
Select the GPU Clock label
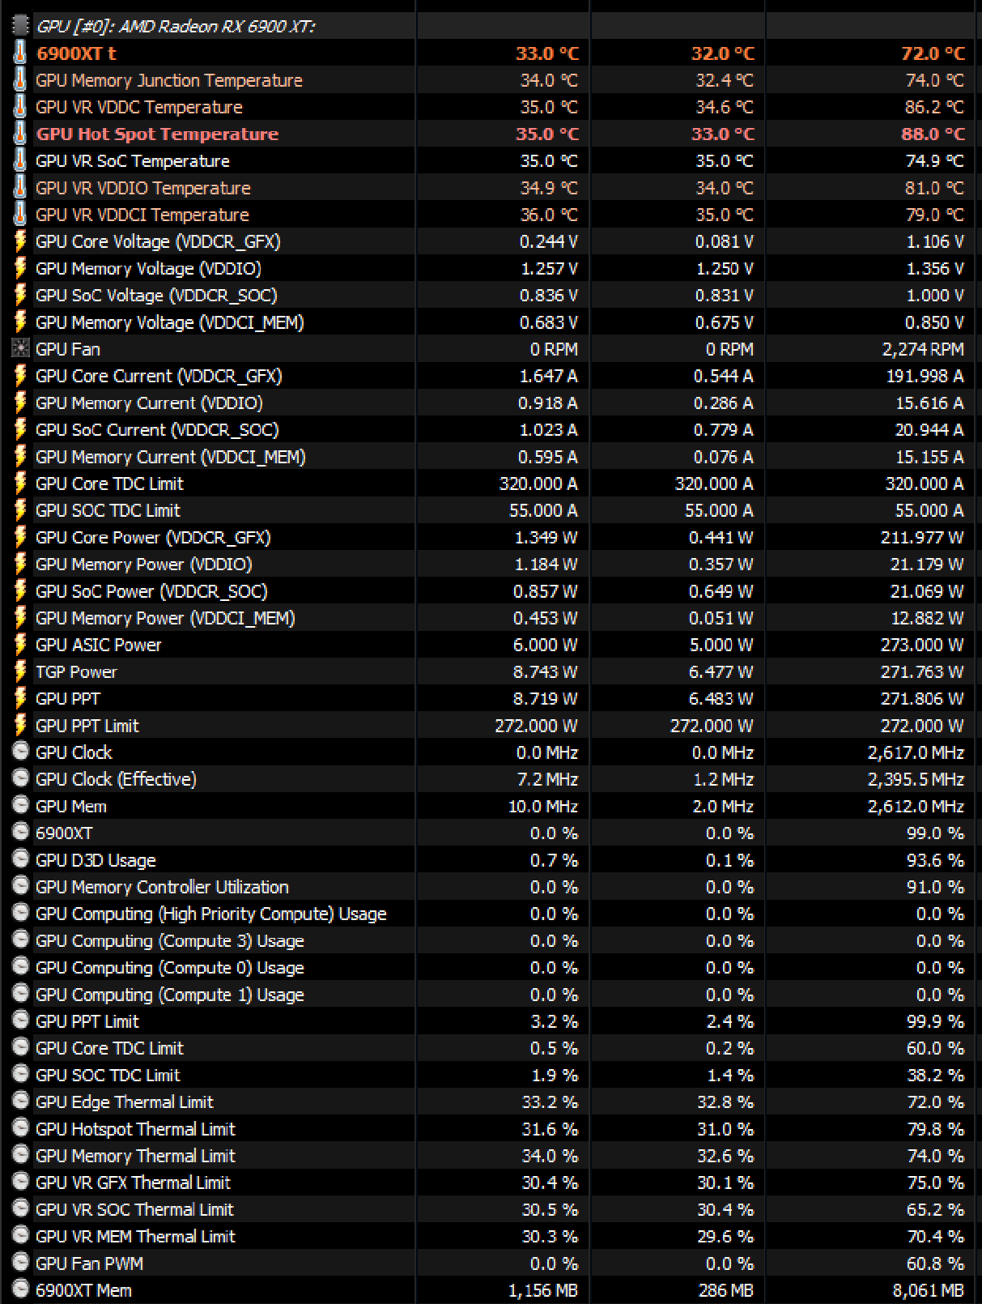pos(74,752)
